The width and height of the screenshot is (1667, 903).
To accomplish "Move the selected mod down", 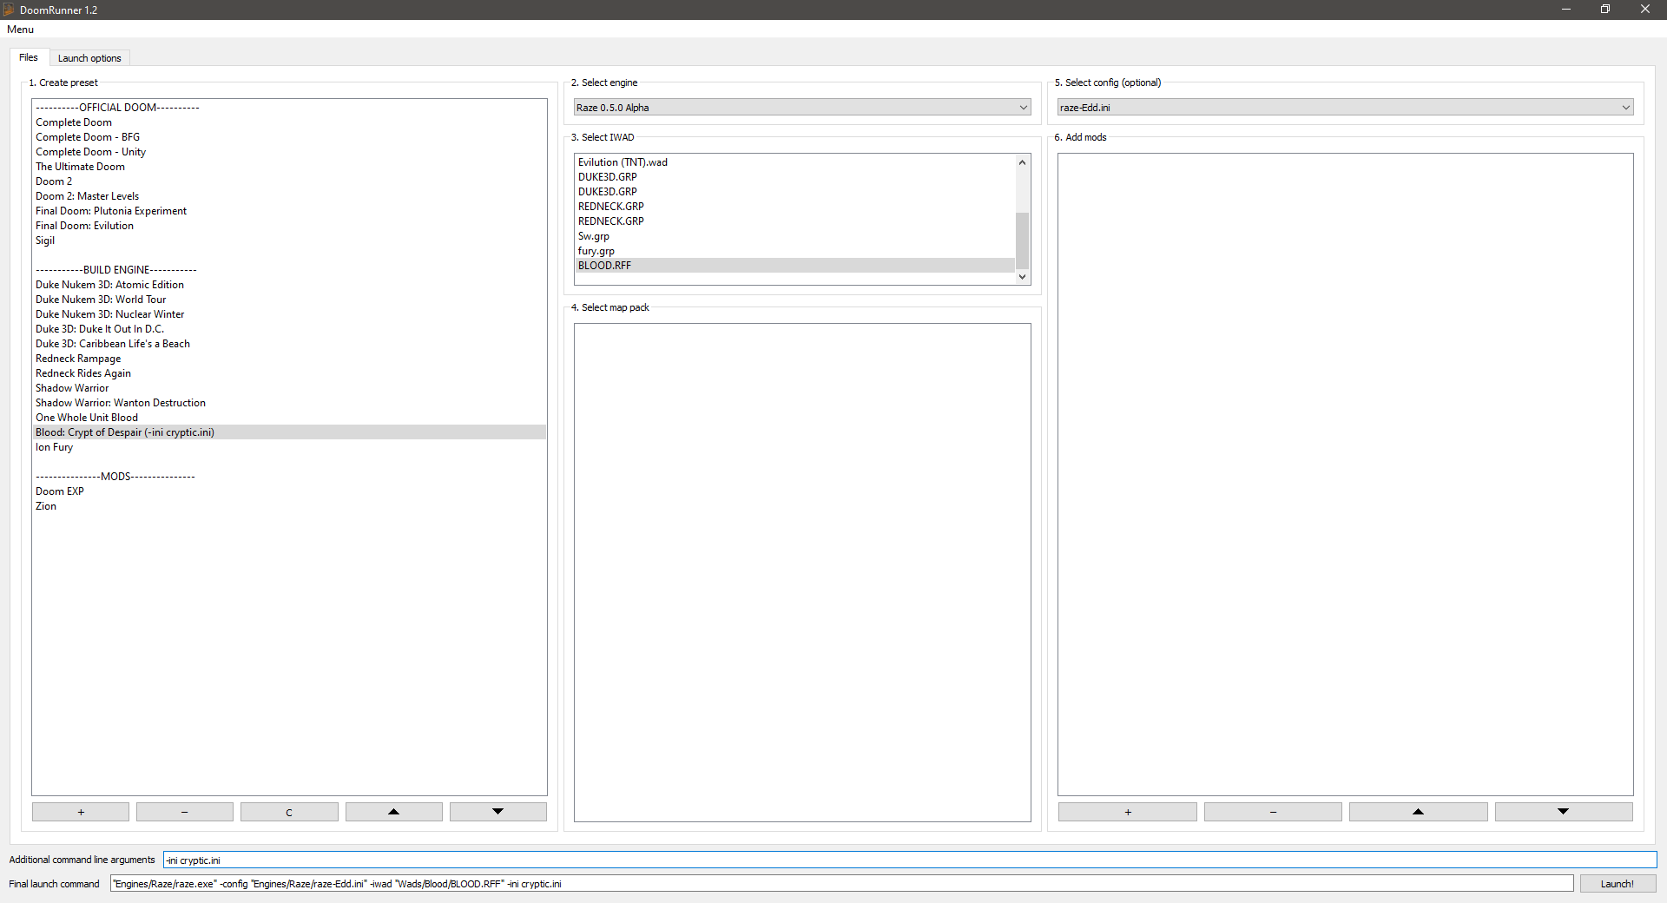I will (x=1564, y=812).
